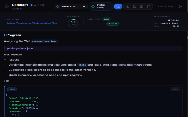Click the download report icon
The image size is (188, 117).
(x=127, y=6)
